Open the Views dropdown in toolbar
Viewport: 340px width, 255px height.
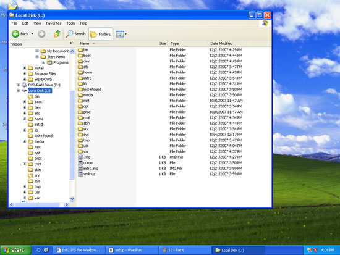pyautogui.click(x=121, y=34)
